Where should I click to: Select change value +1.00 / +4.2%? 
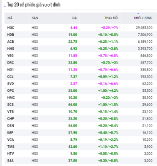coord(108,90)
